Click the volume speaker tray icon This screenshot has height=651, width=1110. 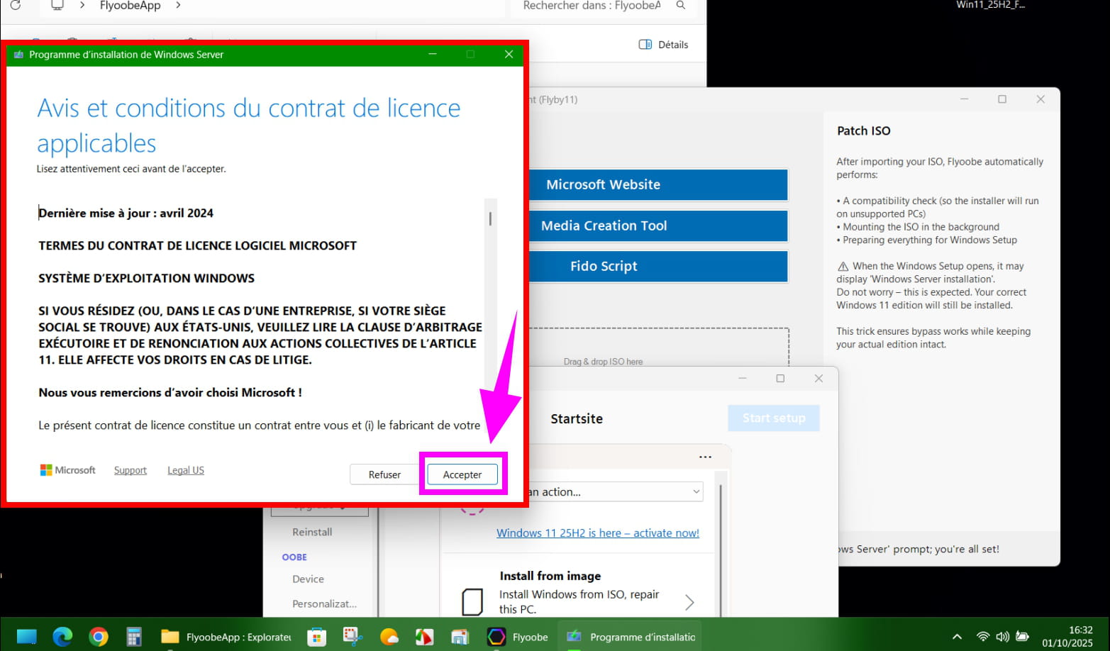click(x=1002, y=637)
